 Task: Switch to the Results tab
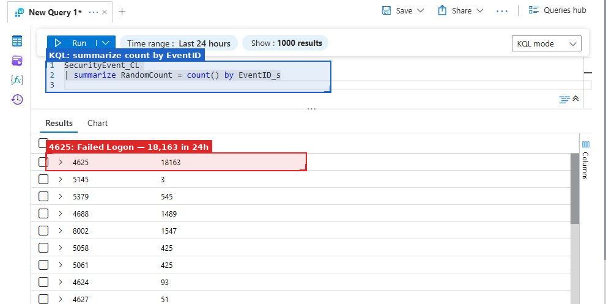click(59, 123)
